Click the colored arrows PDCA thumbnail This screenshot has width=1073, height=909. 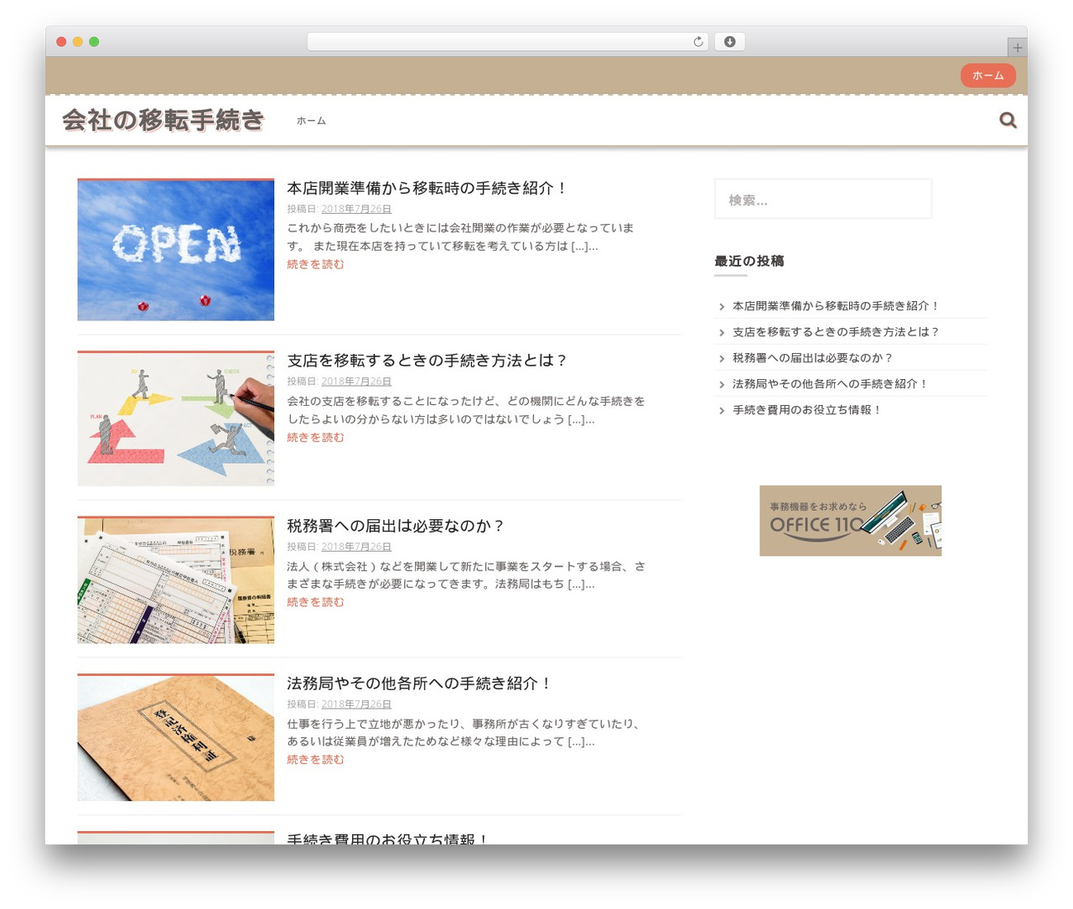pyautogui.click(x=176, y=418)
